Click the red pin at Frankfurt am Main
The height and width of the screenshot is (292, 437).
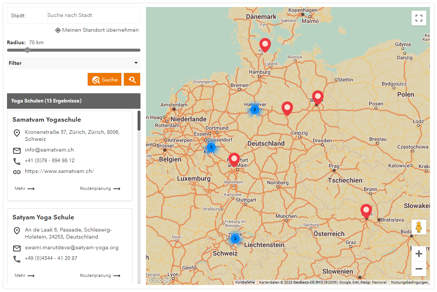234,159
